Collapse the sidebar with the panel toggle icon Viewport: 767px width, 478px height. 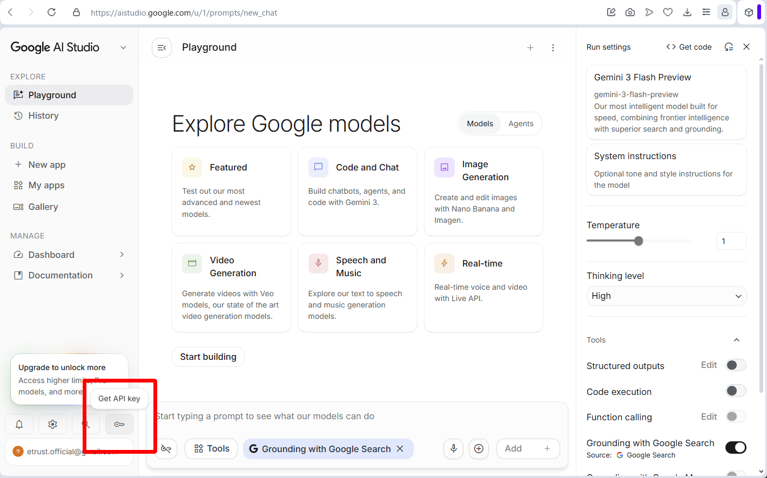point(162,47)
